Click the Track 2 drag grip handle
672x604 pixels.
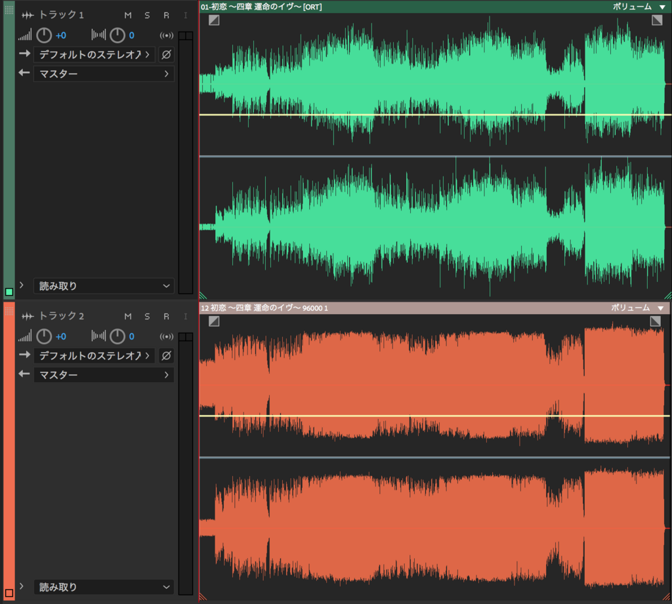pyautogui.click(x=9, y=311)
